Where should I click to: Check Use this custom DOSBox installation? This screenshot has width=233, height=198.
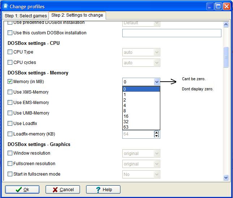point(10,33)
